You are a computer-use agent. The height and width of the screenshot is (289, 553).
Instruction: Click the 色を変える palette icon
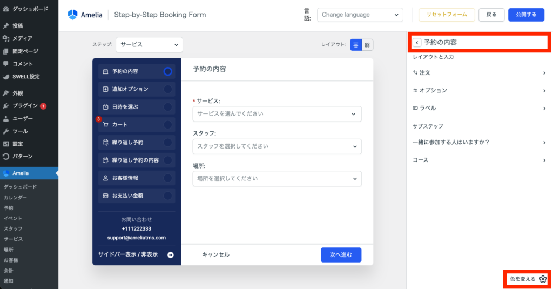(543, 279)
